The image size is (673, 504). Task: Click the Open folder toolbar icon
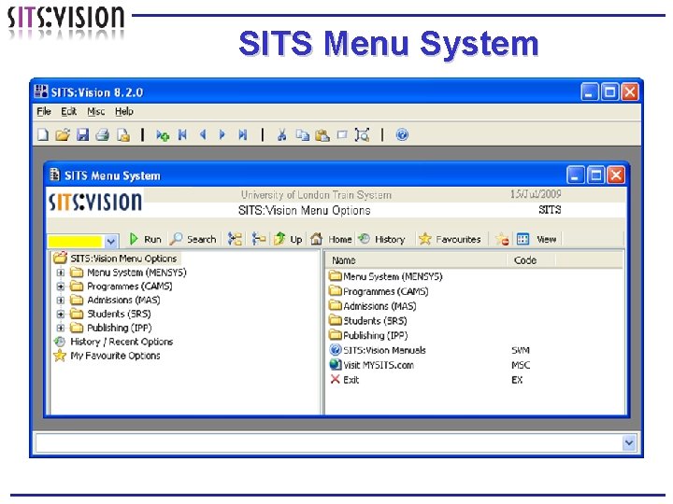pyautogui.click(x=63, y=135)
